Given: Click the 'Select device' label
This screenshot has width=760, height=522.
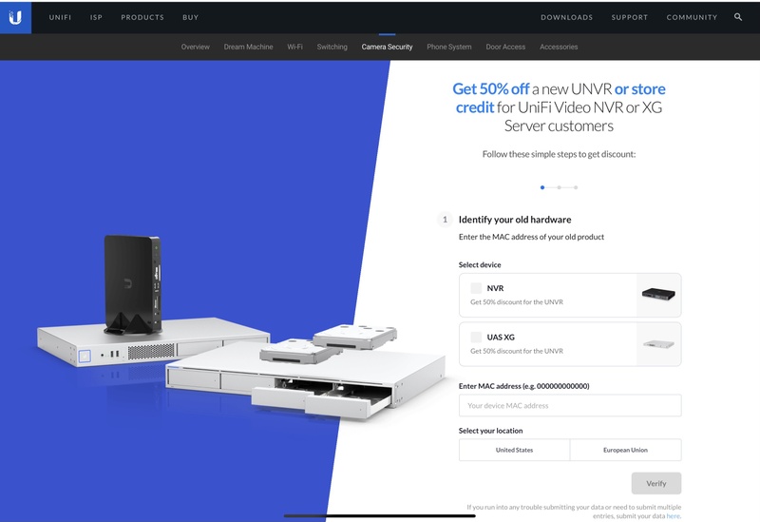Looking at the screenshot, I should [480, 265].
